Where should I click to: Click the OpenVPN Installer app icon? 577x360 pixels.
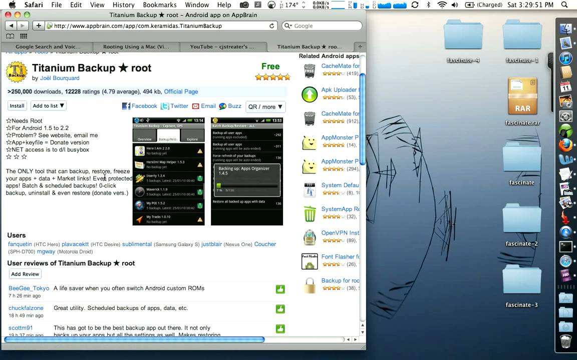pyautogui.click(x=310, y=237)
